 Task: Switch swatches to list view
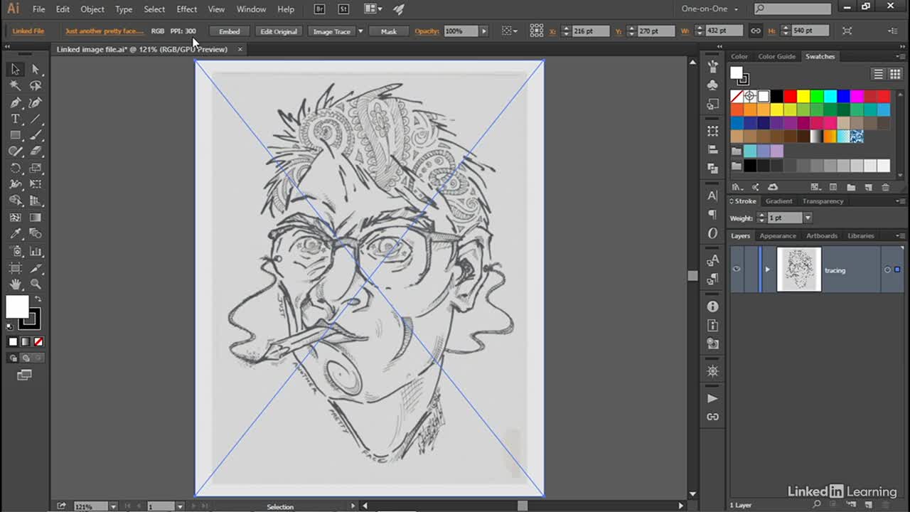[x=879, y=74]
